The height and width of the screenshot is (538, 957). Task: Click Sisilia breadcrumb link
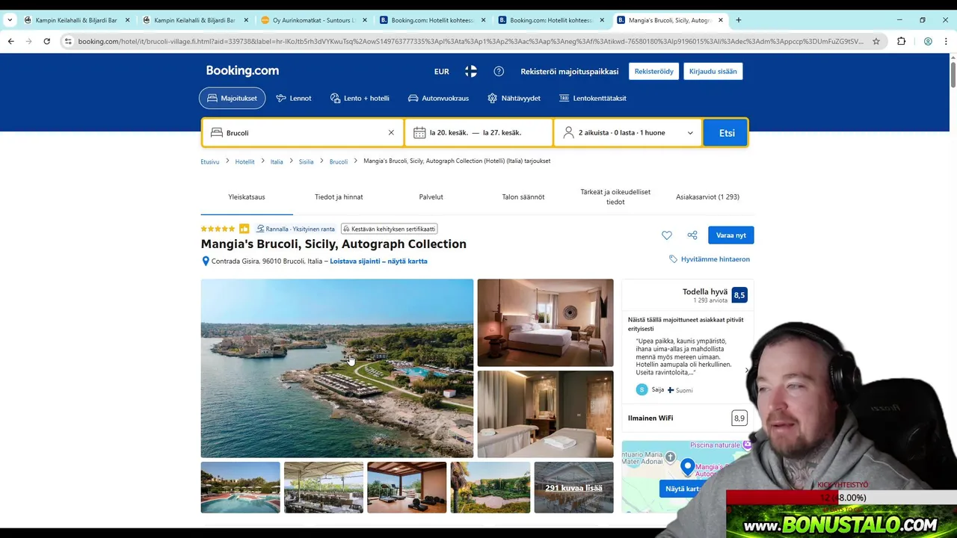click(x=307, y=161)
